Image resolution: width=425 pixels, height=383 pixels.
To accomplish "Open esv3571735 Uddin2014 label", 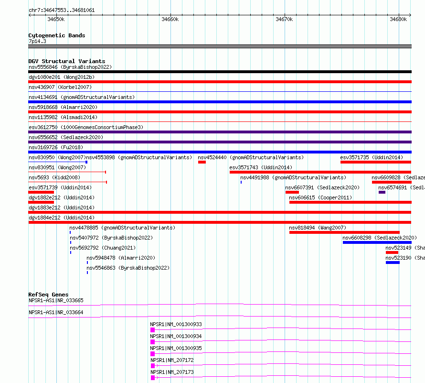I will point(372,157).
